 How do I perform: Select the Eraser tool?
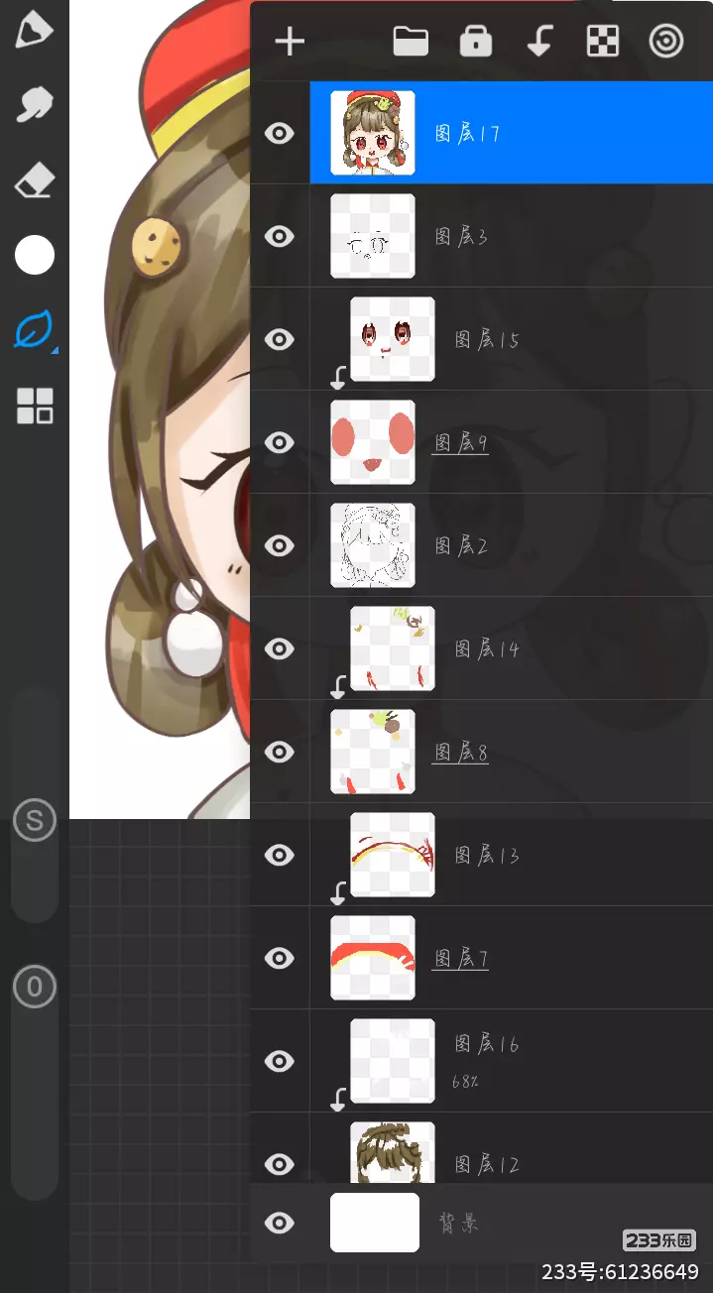click(35, 181)
